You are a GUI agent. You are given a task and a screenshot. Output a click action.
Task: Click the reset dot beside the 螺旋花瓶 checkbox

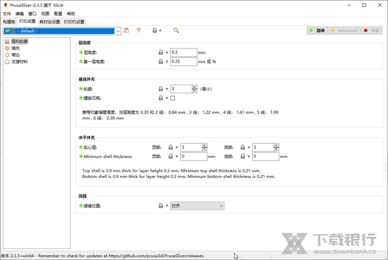click(x=167, y=98)
